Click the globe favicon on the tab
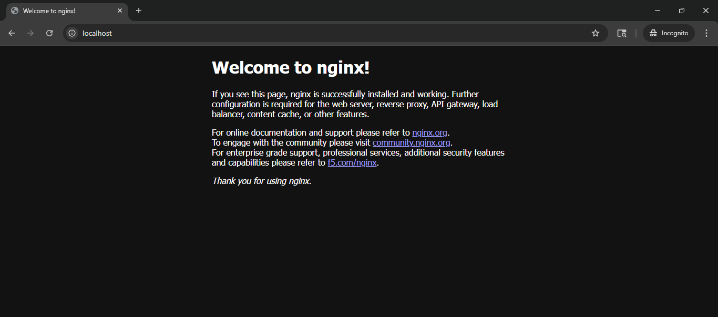Screen dimensions: 718x317 (x=15, y=11)
